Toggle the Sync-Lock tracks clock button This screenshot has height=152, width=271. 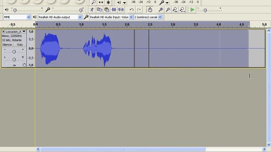coord(150,10)
